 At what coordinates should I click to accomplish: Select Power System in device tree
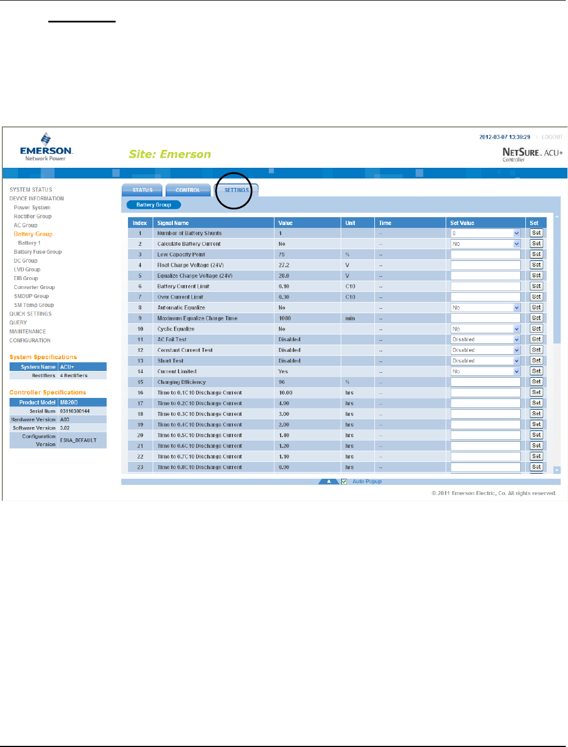click(32, 208)
